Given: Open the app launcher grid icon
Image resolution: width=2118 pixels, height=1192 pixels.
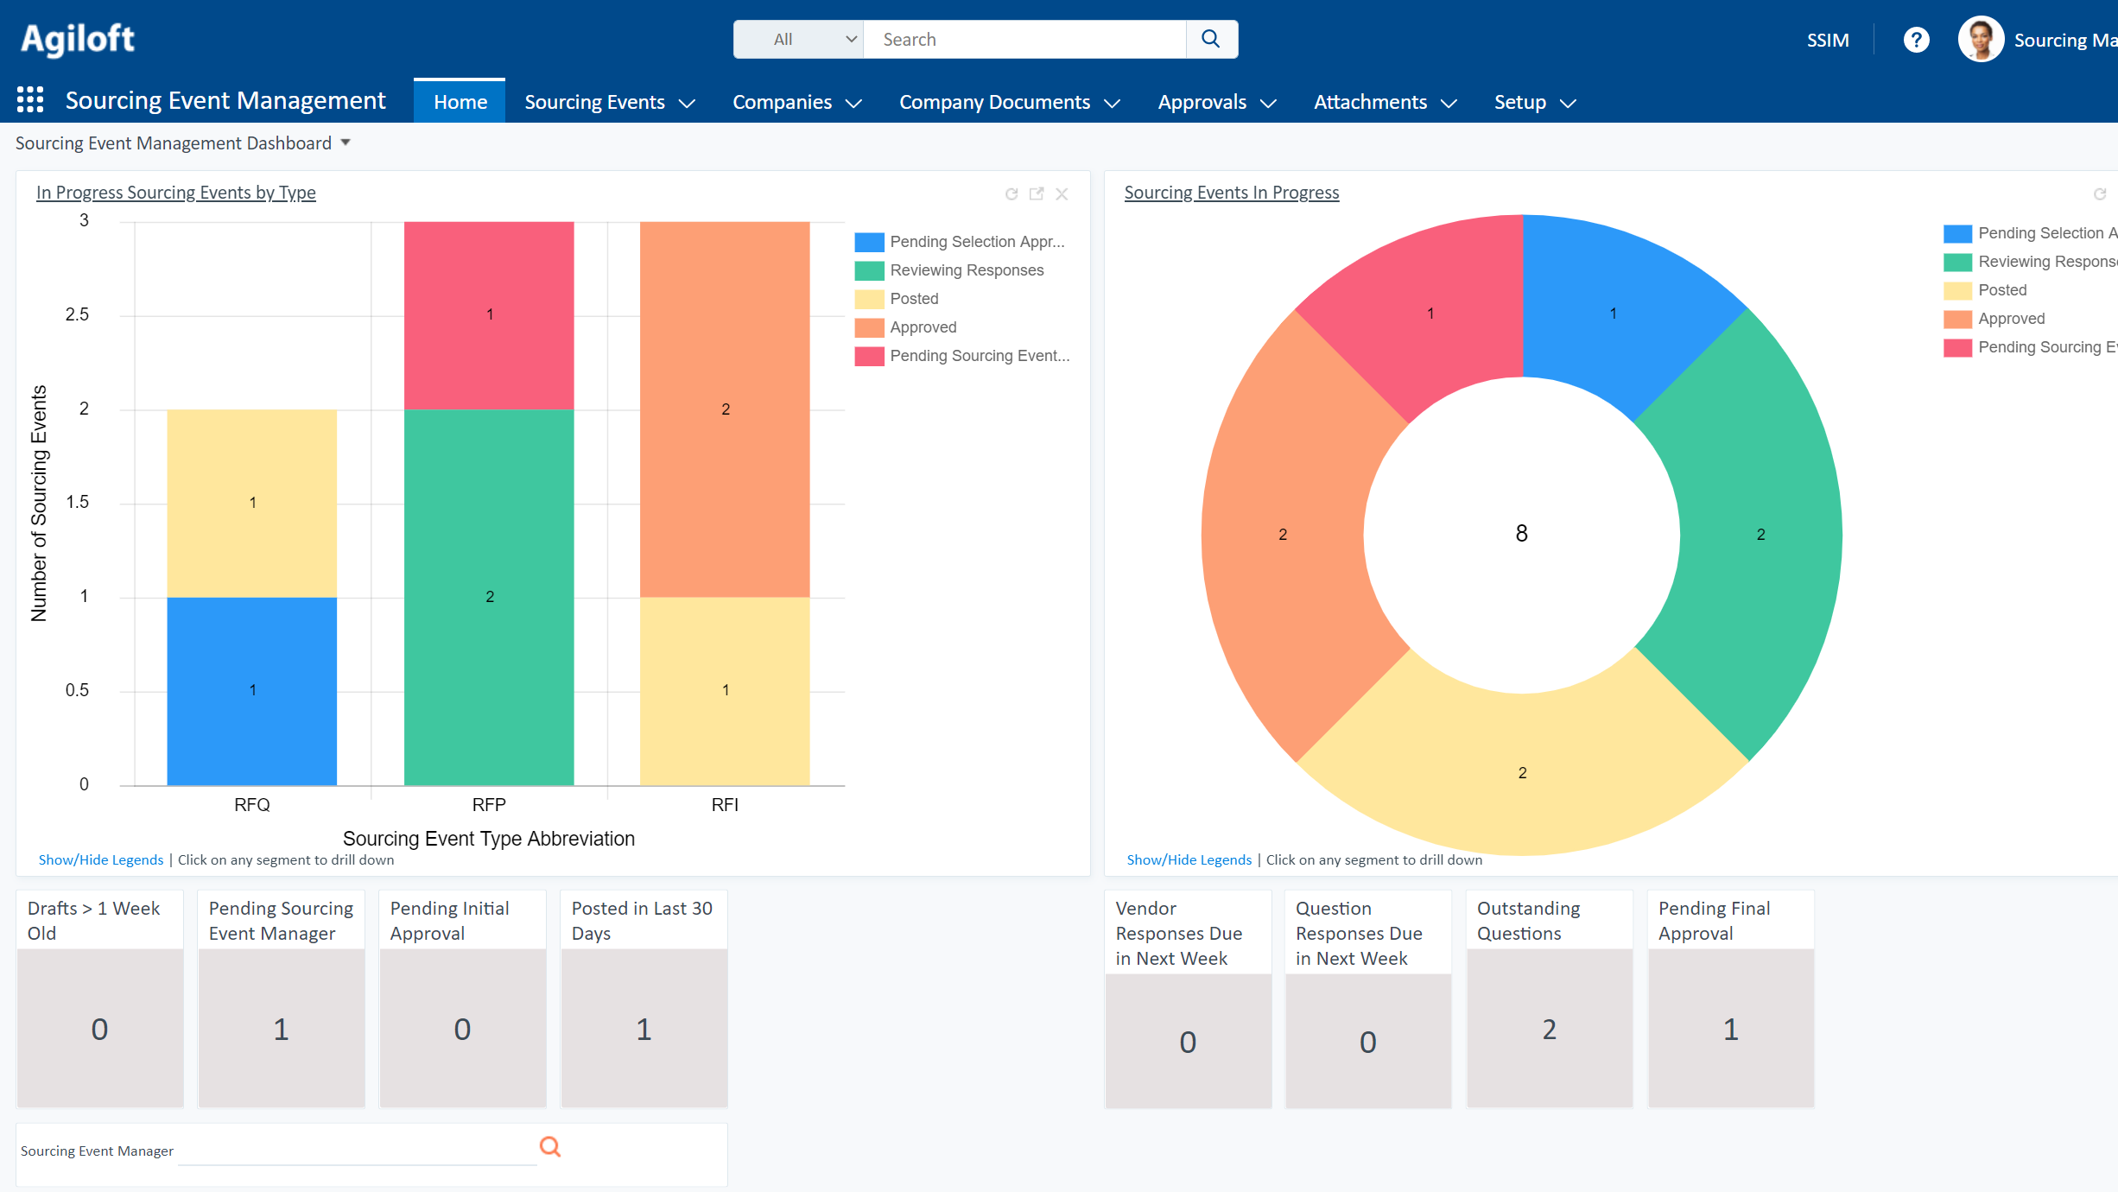Looking at the screenshot, I should (30, 100).
